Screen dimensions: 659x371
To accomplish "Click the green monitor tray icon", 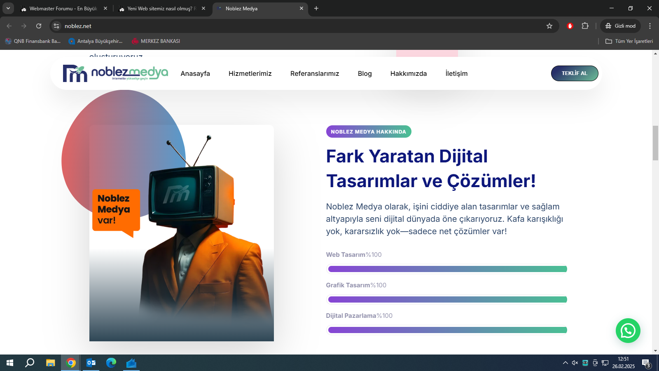I will pos(585,363).
